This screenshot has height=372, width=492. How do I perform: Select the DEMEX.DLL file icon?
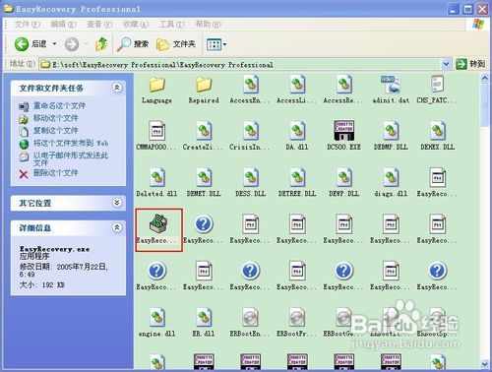point(437,131)
